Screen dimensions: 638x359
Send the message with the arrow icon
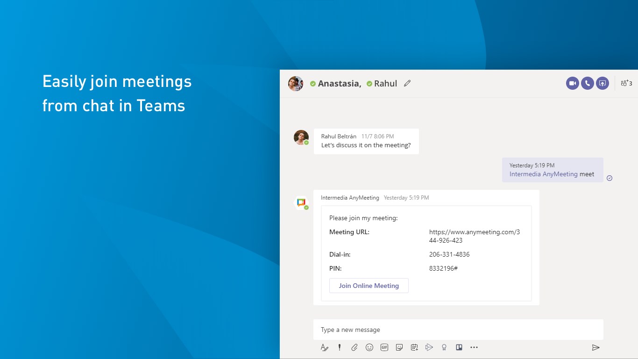[595, 347]
